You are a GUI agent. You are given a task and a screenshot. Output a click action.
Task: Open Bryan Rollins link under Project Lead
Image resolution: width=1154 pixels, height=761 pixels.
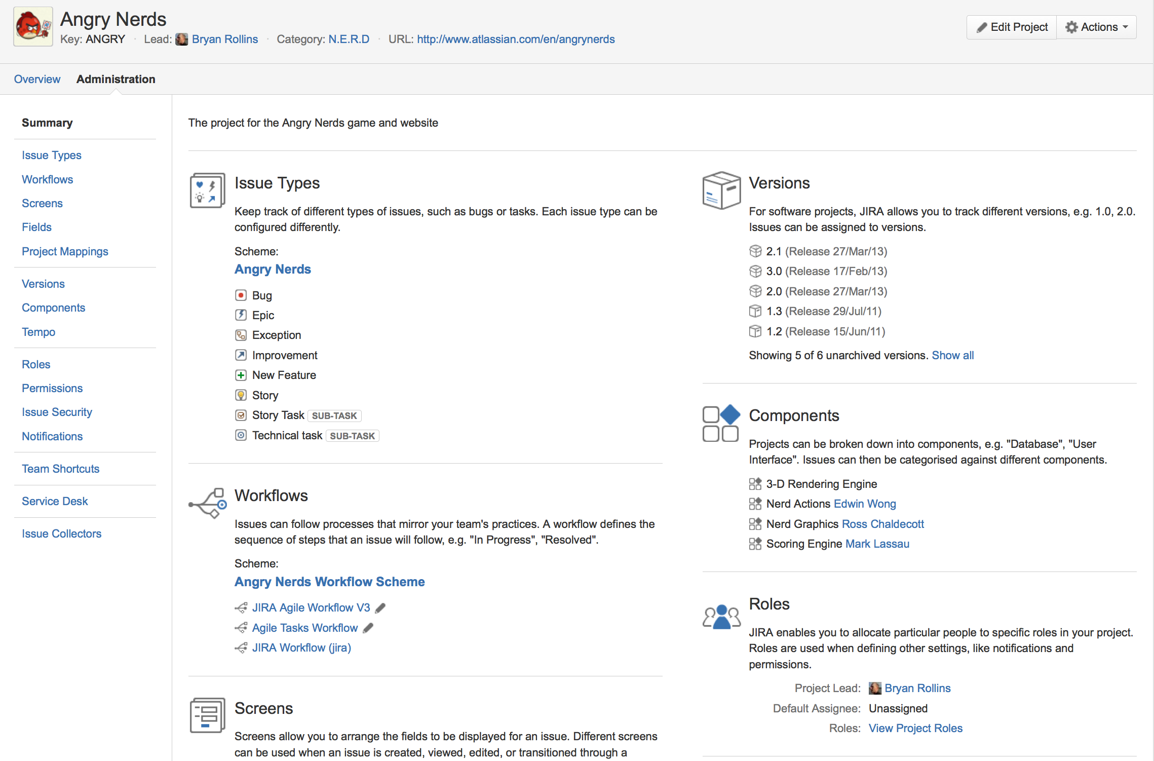pyautogui.click(x=917, y=688)
